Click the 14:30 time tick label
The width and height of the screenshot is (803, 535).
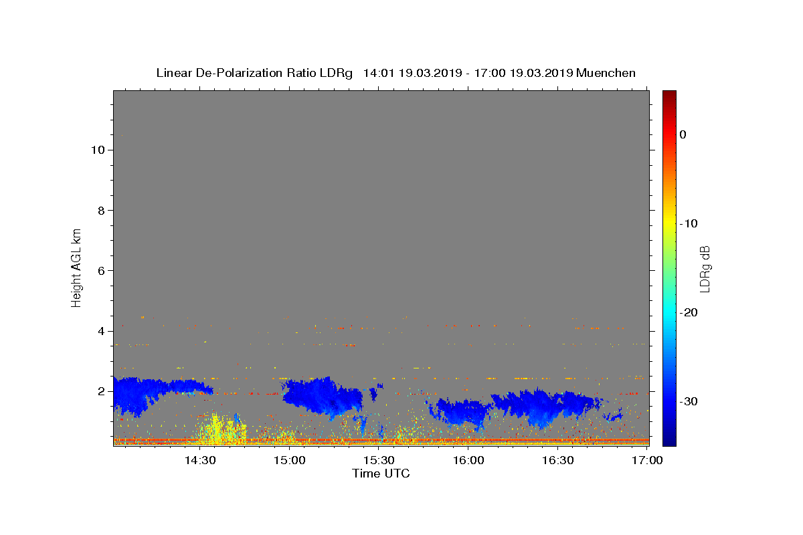(199, 460)
